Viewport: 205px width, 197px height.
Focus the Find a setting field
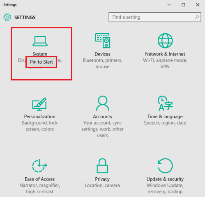point(155,17)
